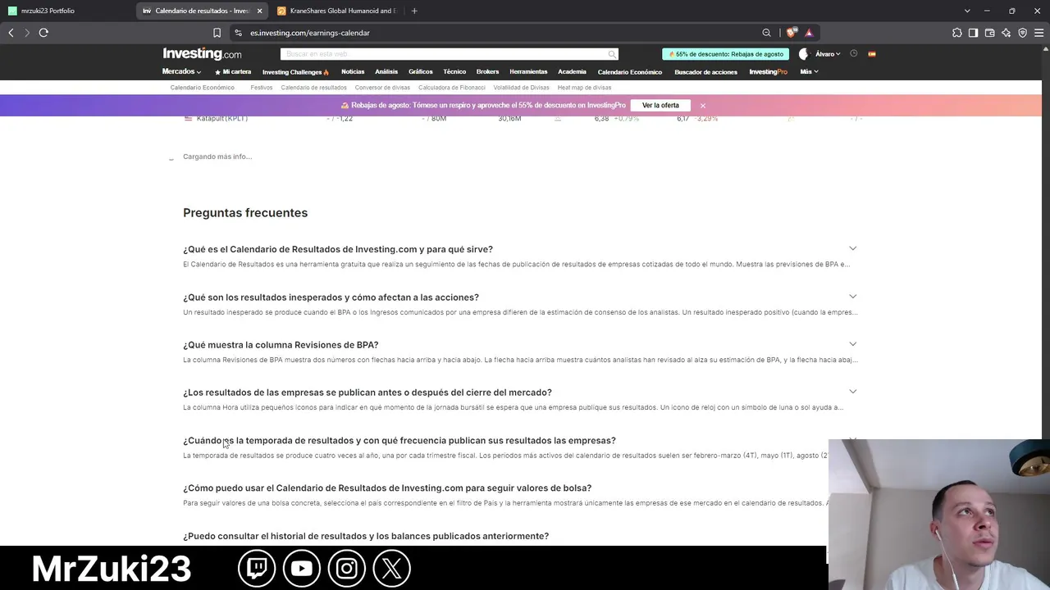Open Buscador de acciones in the navigation bar

(x=705, y=72)
